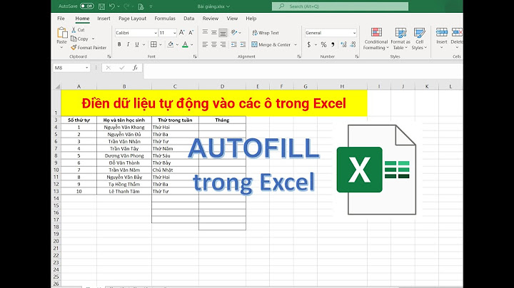This screenshot has height=288, width=514.
Task: Open the File menu tab
Action: pos(61,19)
